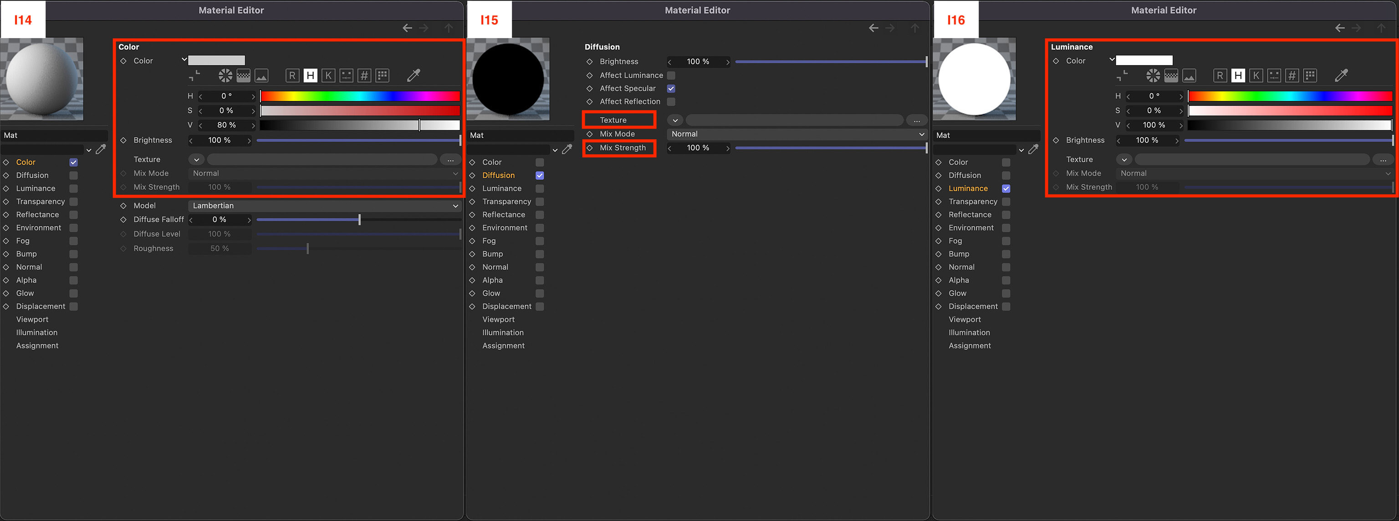
Task: Switch to Kelvin (K) mode in the Luminance section
Action: (1256, 75)
